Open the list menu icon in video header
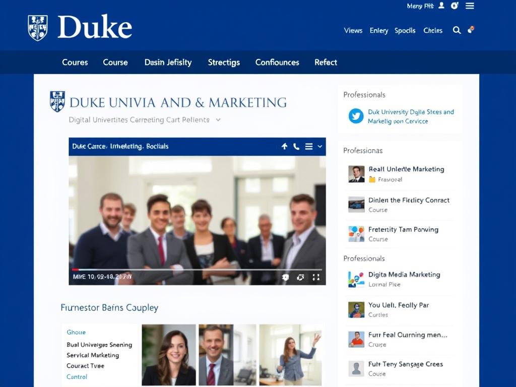This screenshot has height=387, width=516. (309, 147)
